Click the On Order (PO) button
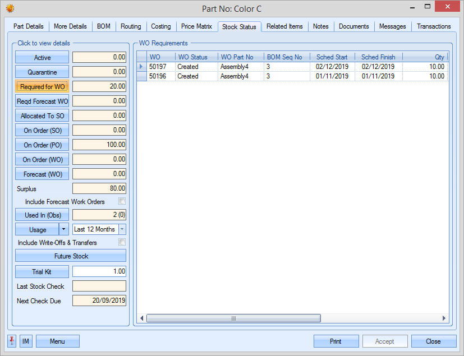464x356 pixels. pyautogui.click(x=42, y=145)
